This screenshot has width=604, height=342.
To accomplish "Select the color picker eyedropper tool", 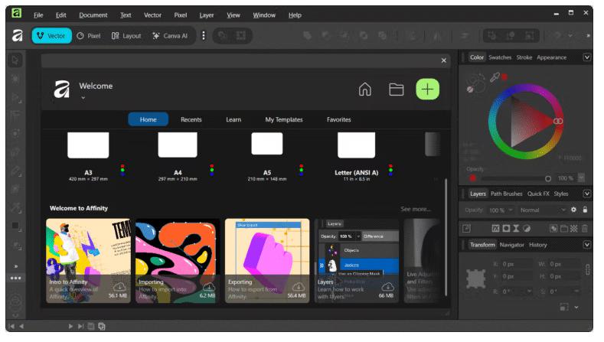I will tap(495, 77).
